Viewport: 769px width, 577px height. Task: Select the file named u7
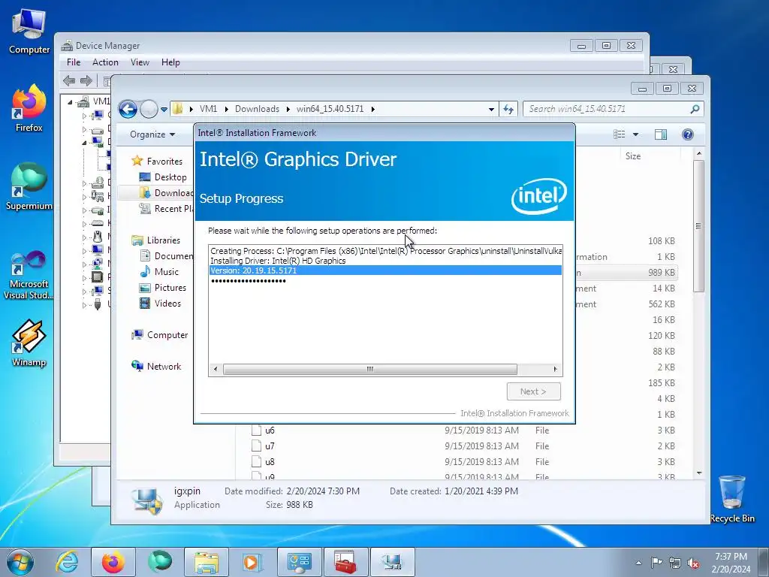click(270, 446)
